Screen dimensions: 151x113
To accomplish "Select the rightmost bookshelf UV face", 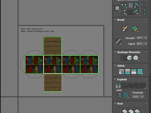I will tap(89, 64).
